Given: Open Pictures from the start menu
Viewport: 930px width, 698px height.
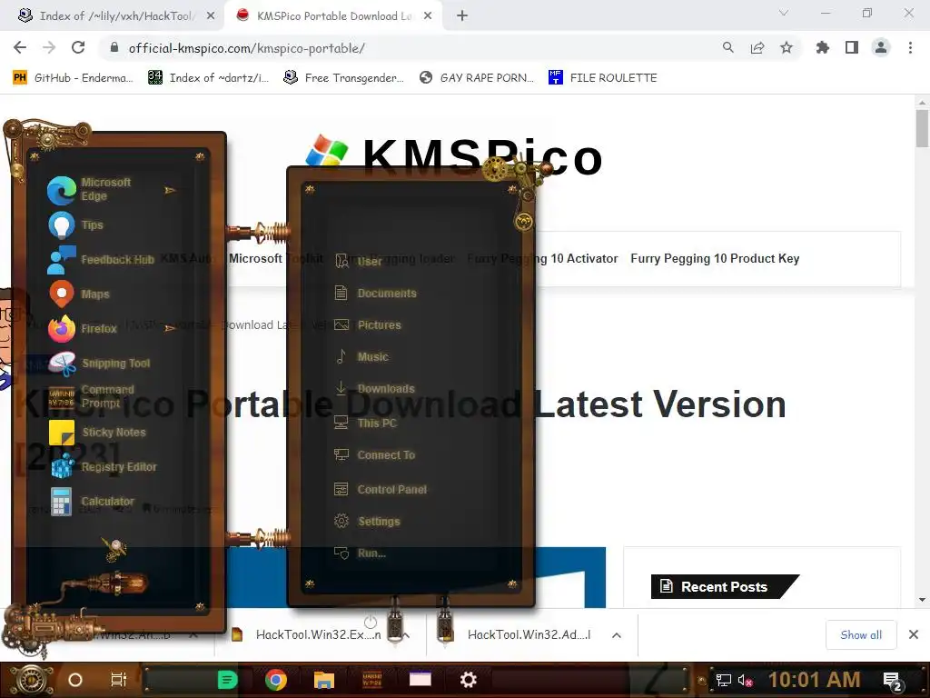Looking at the screenshot, I should click(x=368, y=325).
